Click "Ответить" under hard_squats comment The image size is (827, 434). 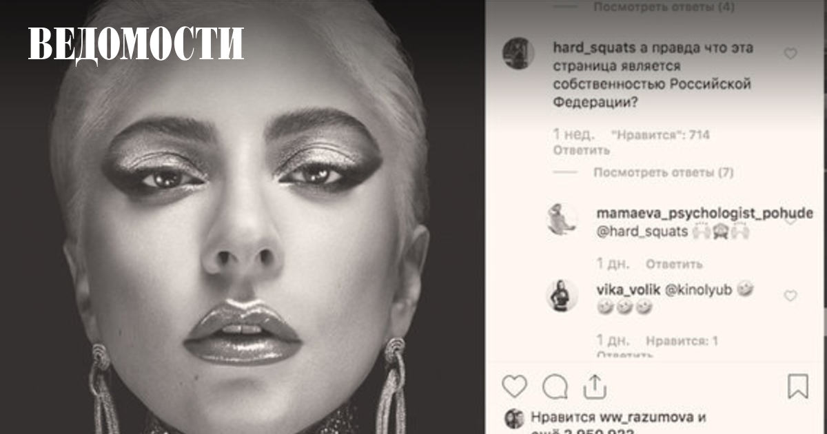click(581, 150)
